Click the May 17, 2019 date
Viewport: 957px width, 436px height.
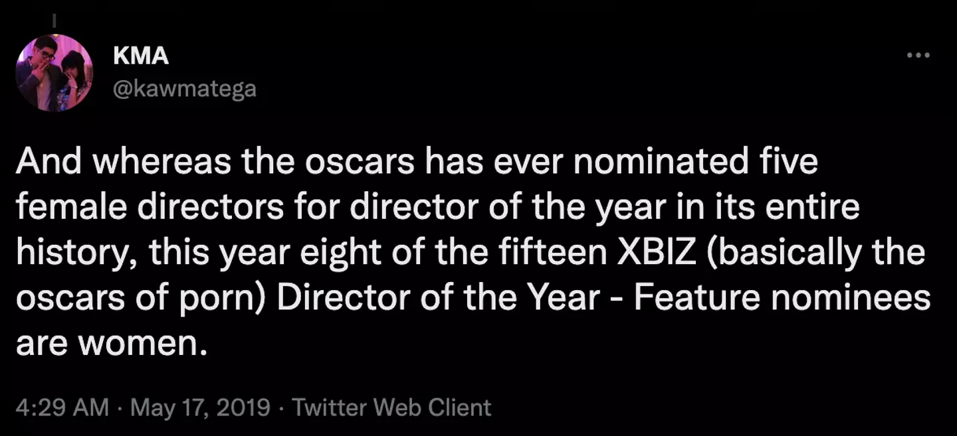(x=200, y=407)
